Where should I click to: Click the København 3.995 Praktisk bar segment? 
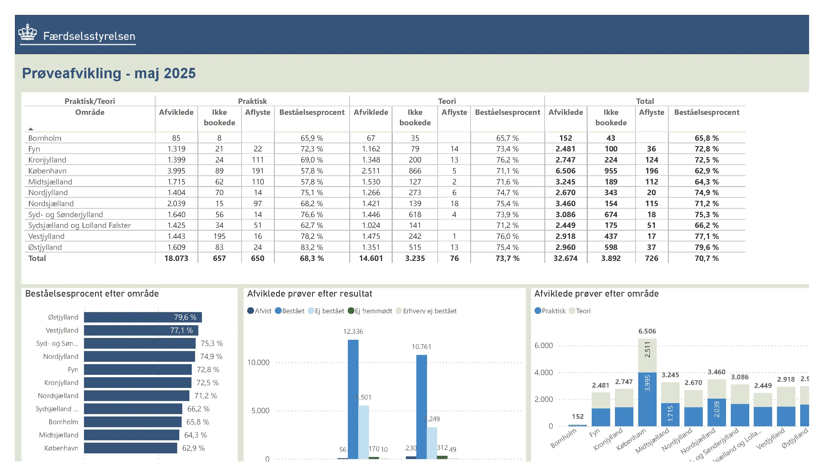coord(647,399)
